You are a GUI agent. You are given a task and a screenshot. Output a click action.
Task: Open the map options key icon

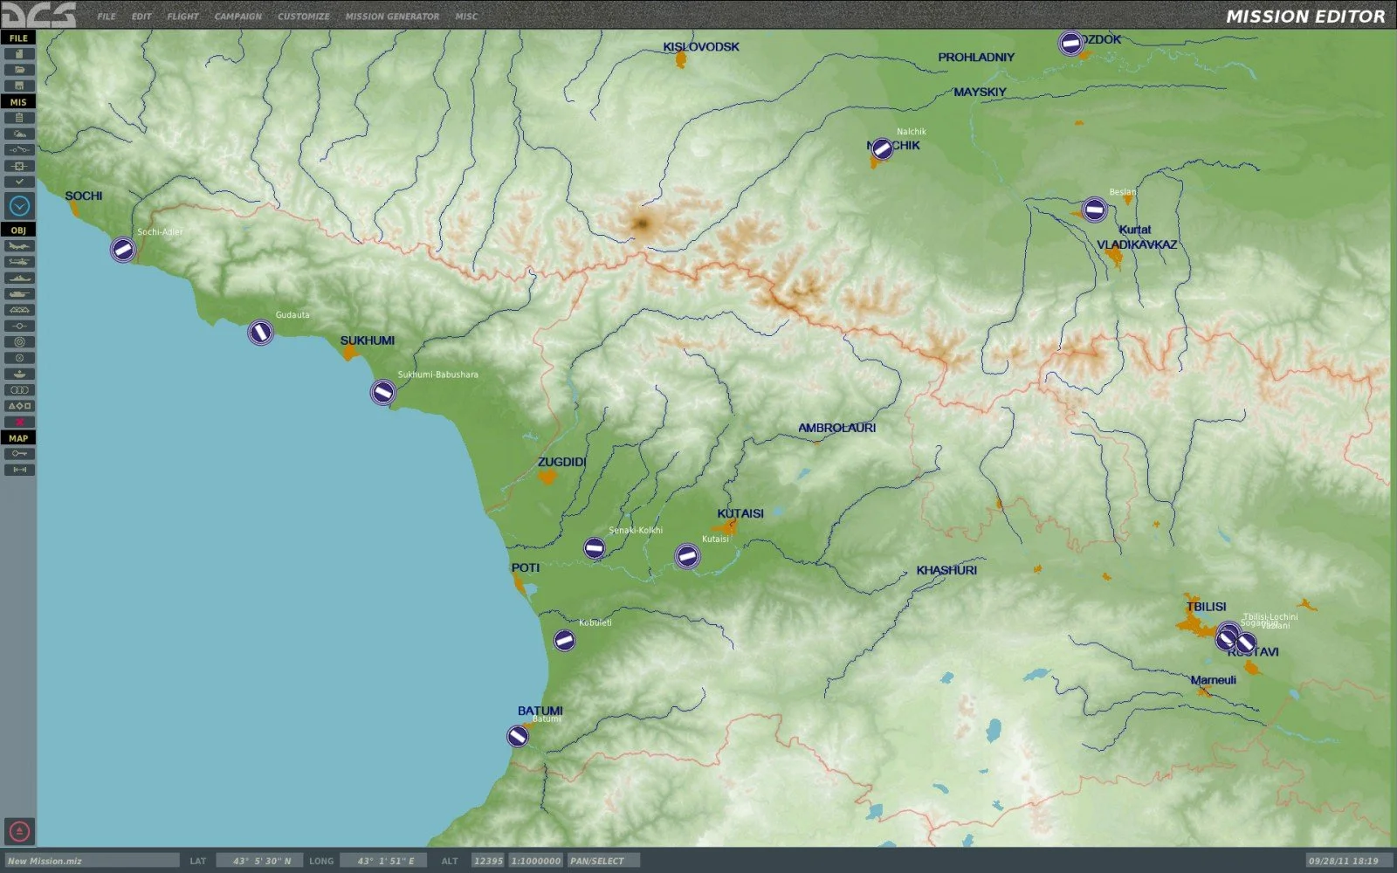(19, 454)
